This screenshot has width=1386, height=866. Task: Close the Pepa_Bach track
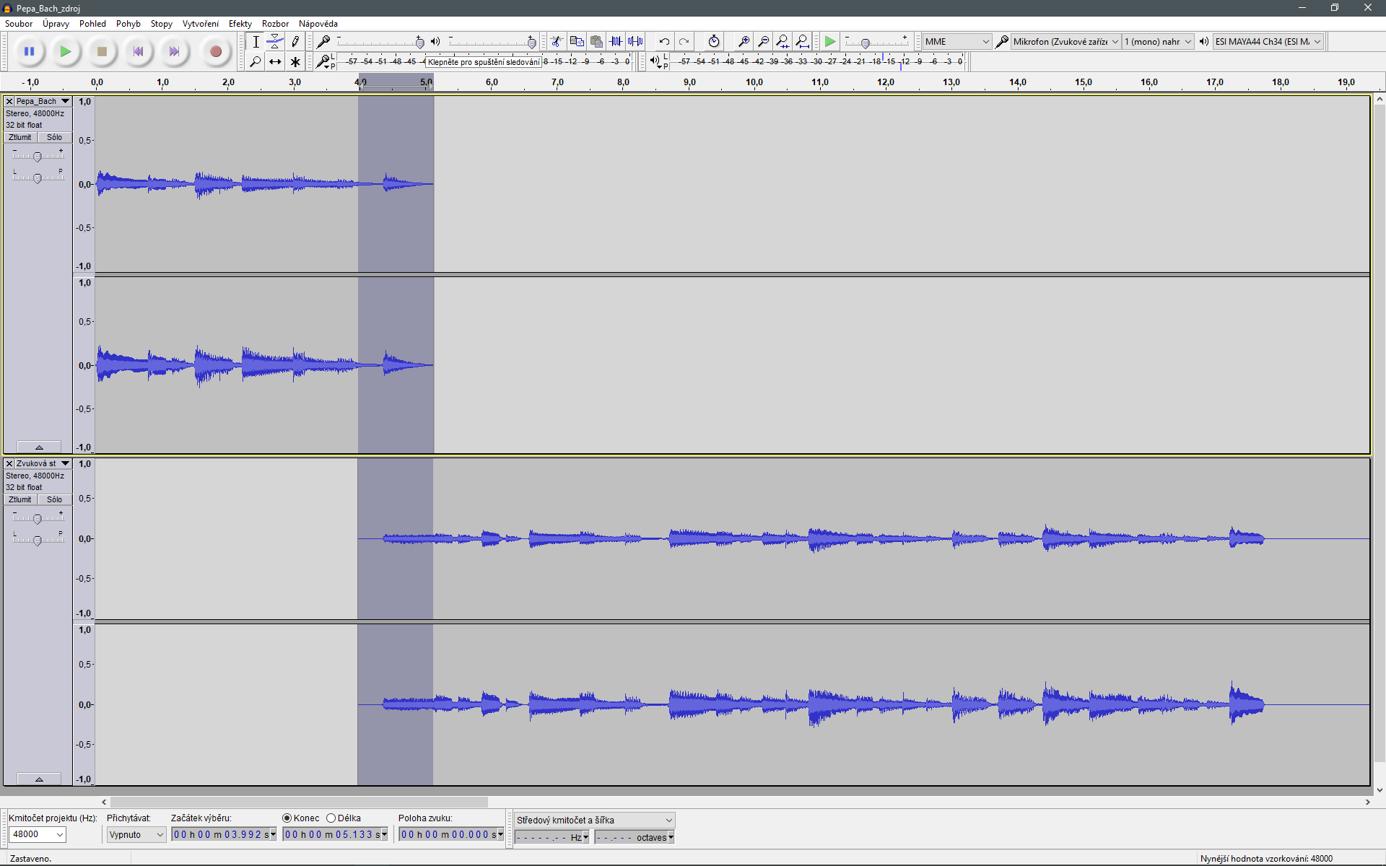(9, 101)
